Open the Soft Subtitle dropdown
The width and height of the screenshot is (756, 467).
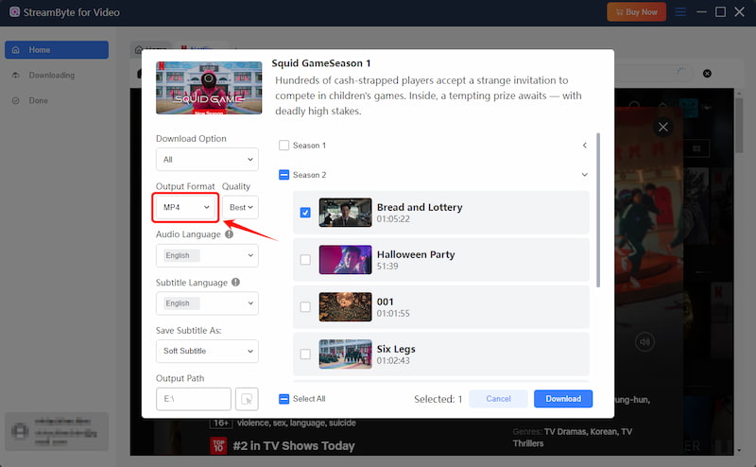coord(207,352)
